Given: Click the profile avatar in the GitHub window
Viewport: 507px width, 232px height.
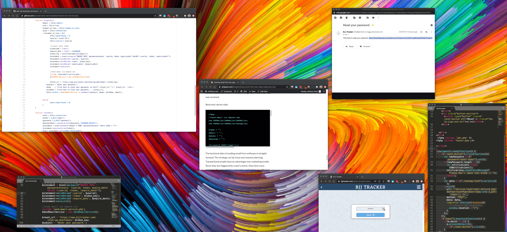Looking at the screenshot, I should pos(189,16).
